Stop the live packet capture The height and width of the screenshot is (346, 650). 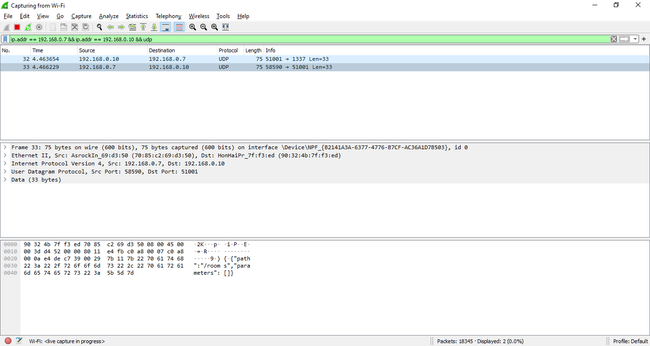[x=17, y=27]
